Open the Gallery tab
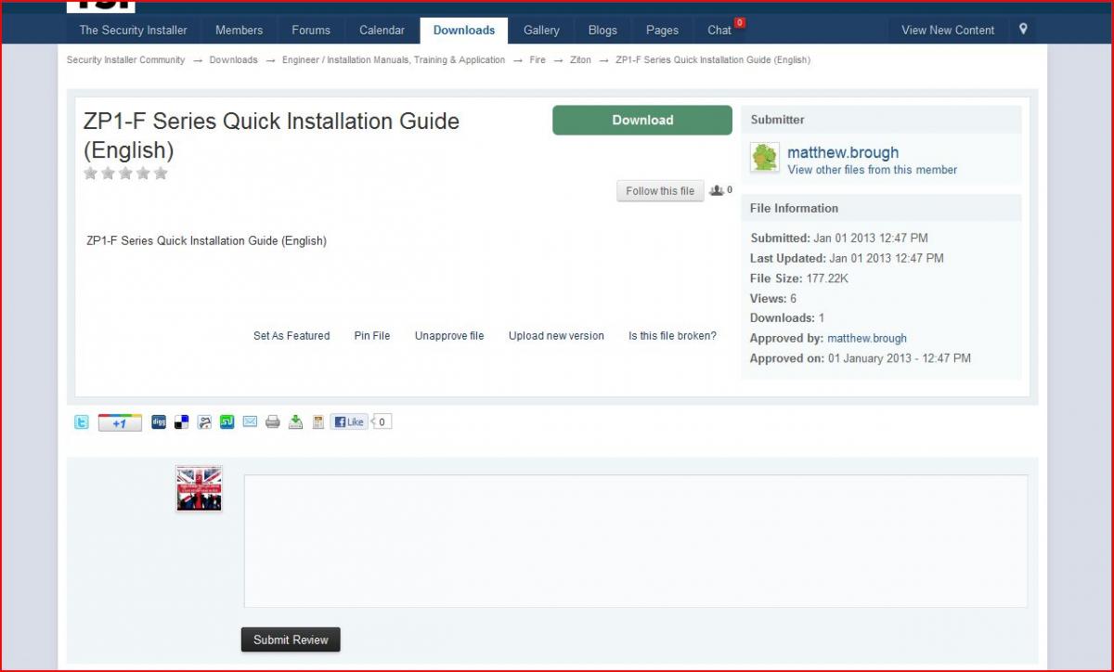Screen dimensions: 1114x672 coord(541,30)
